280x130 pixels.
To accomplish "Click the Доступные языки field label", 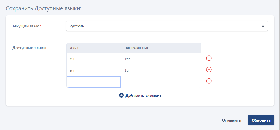I will (29, 48).
